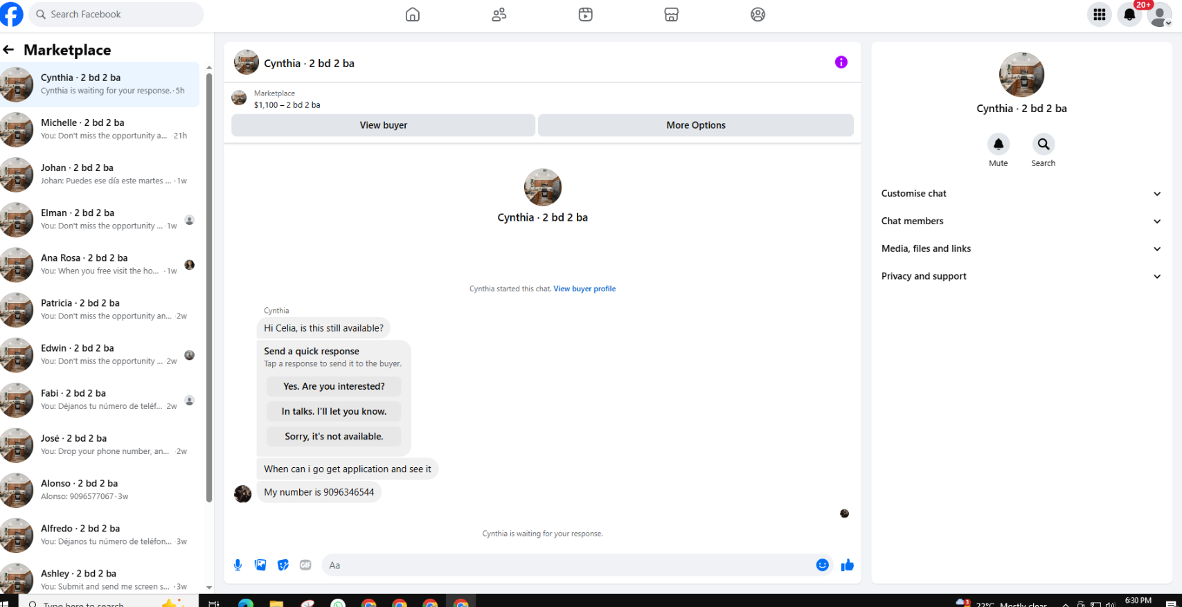
Task: Expand the Customise chat section
Action: pyautogui.click(x=1021, y=194)
